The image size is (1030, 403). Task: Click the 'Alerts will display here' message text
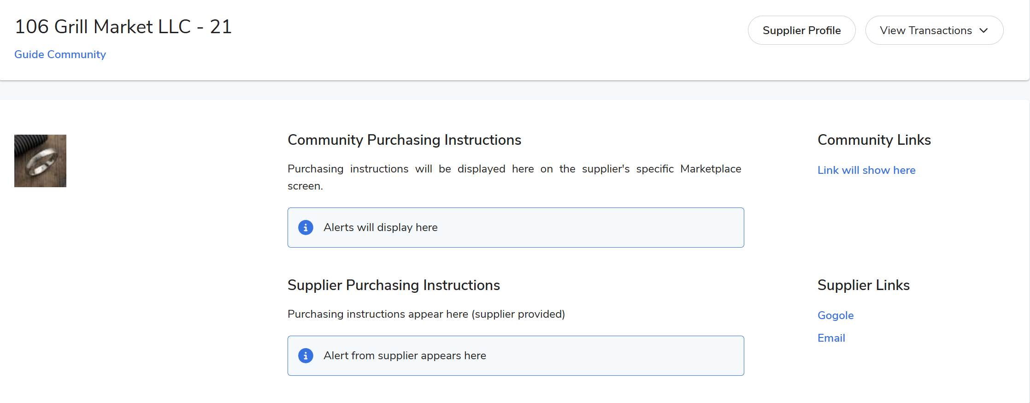(380, 227)
